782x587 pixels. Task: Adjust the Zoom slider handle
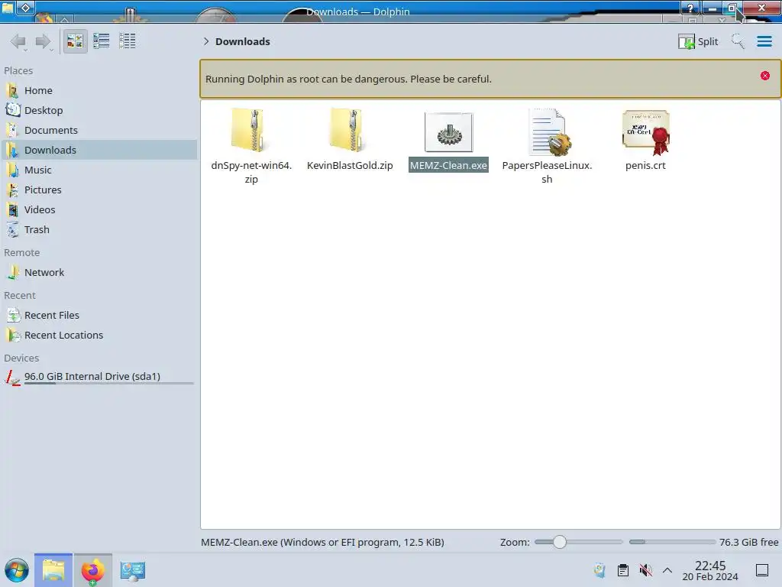pos(560,542)
